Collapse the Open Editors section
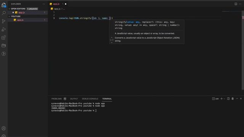The height and width of the screenshot is (137, 244). point(9,9)
